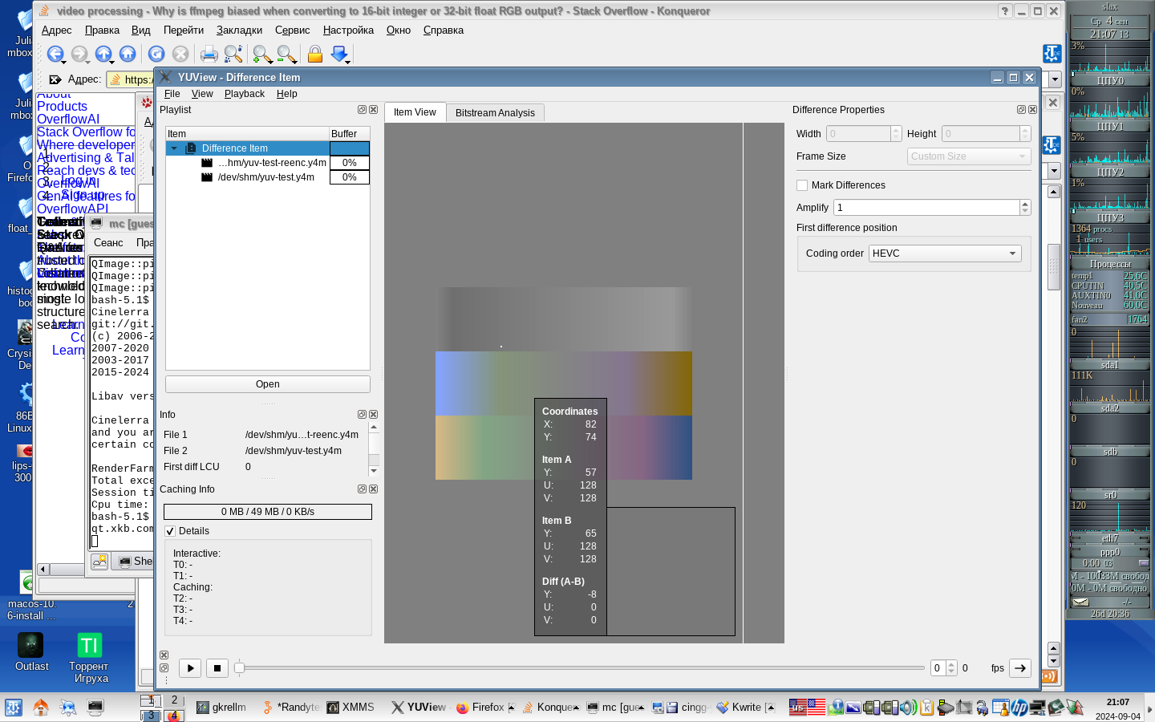Click Konqueror's reload page icon
The height and width of the screenshot is (722, 1155).
pos(156,54)
